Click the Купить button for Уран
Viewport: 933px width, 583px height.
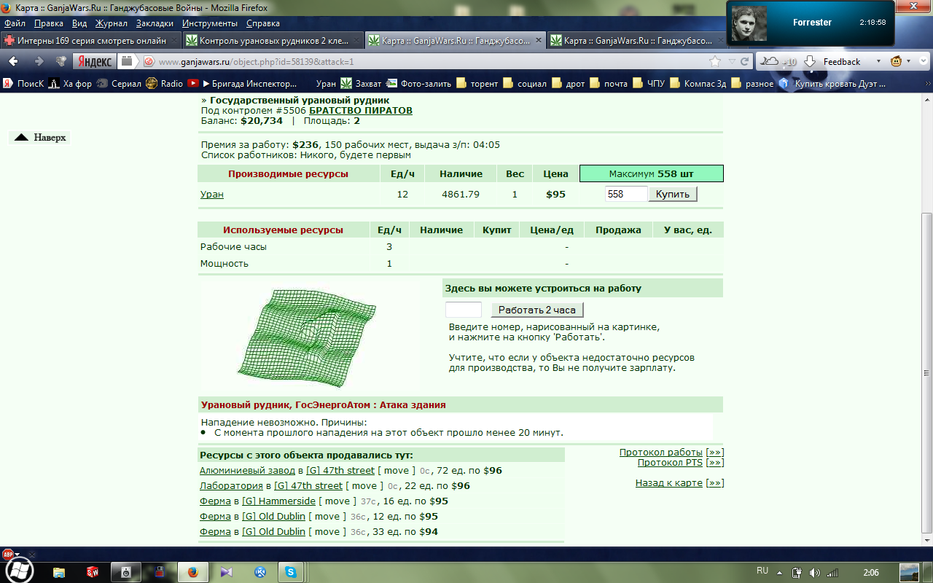click(x=673, y=195)
